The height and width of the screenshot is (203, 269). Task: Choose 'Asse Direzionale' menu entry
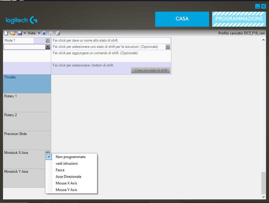point(71,177)
